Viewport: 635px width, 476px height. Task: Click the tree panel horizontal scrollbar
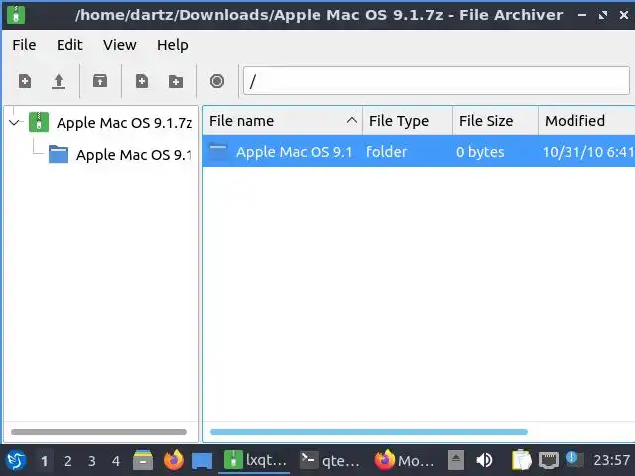click(x=99, y=432)
